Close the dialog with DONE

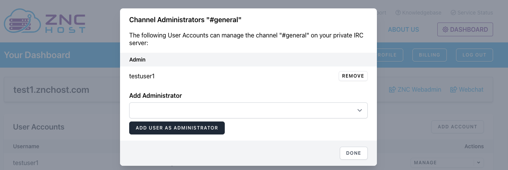point(353,153)
